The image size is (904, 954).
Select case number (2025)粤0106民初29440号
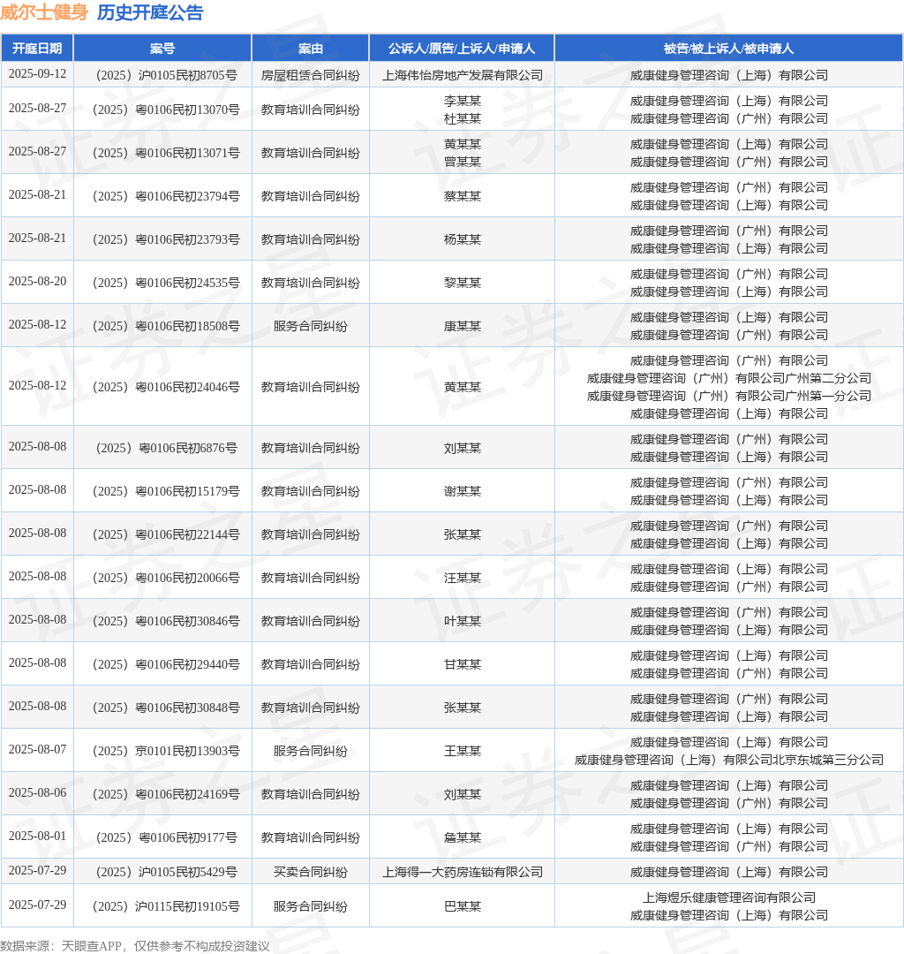[x=166, y=663]
